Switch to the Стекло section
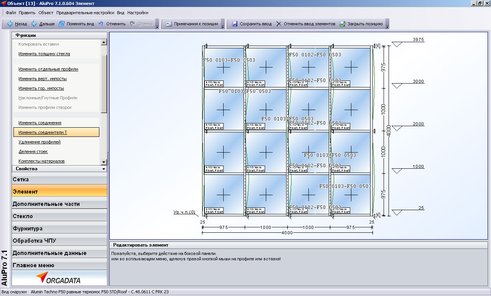 (x=23, y=216)
